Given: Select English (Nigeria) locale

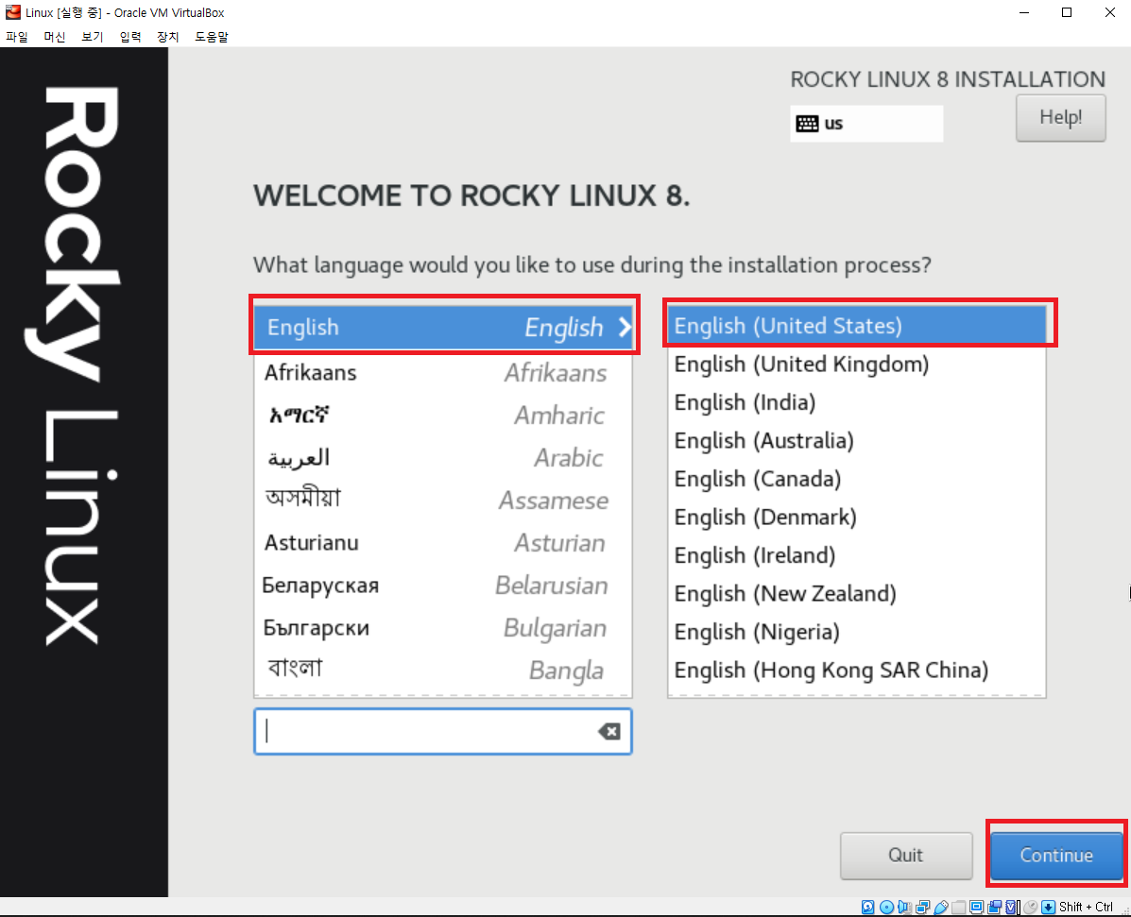Looking at the screenshot, I should click(x=857, y=632).
